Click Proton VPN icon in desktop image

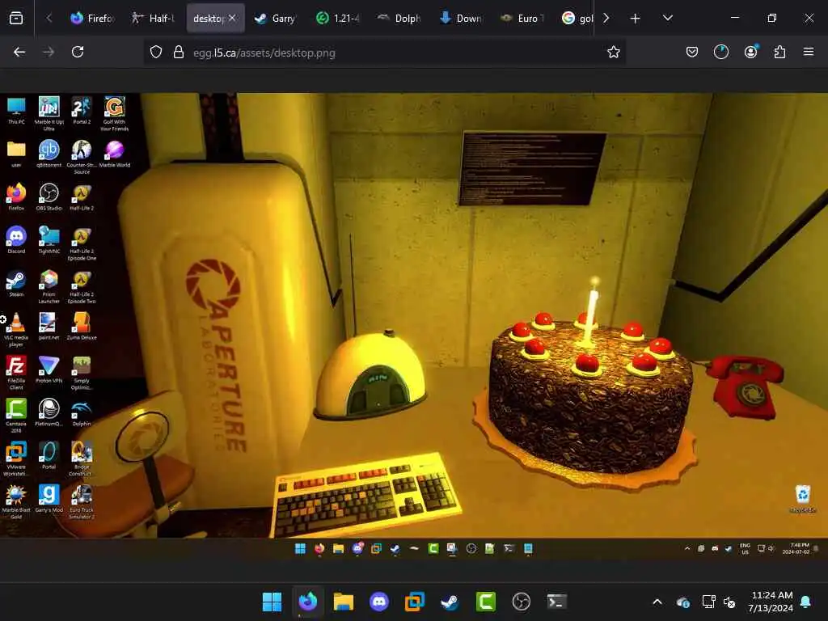click(x=49, y=369)
